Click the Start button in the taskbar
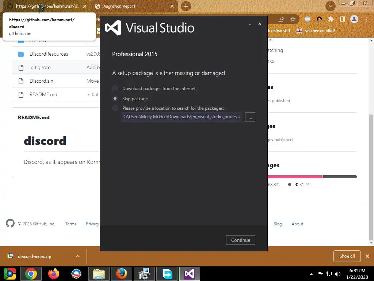374x281 pixels. point(10,274)
